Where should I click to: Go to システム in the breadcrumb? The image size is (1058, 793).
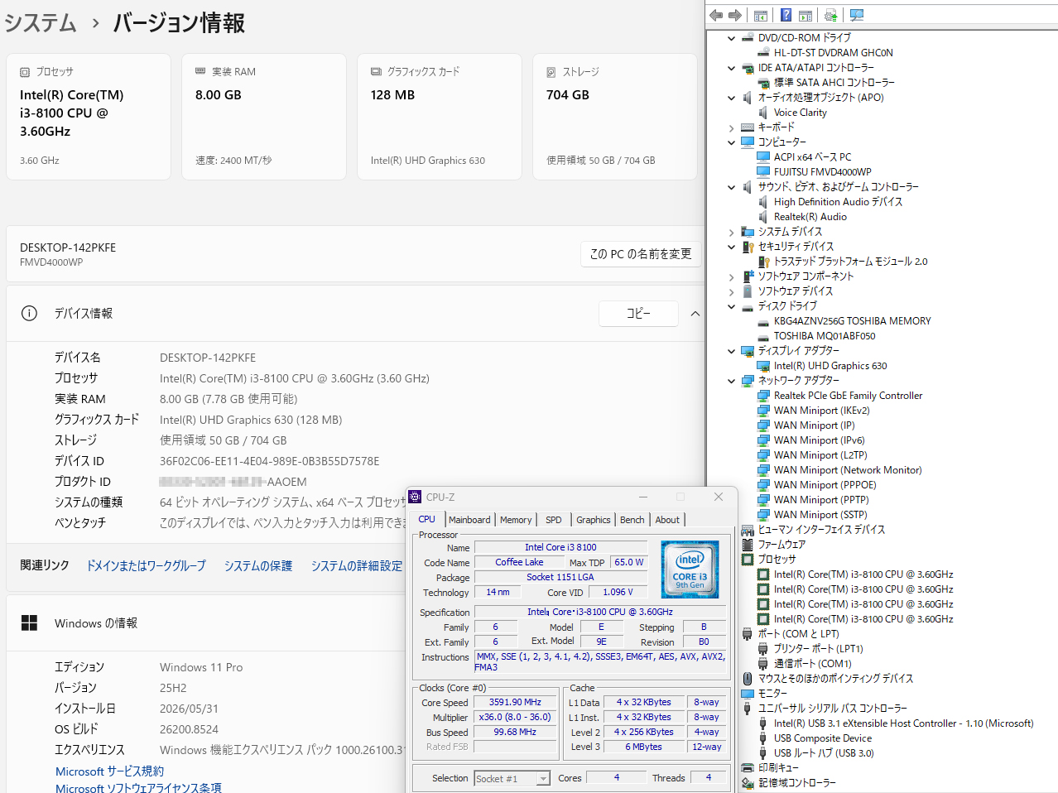pyautogui.click(x=41, y=22)
